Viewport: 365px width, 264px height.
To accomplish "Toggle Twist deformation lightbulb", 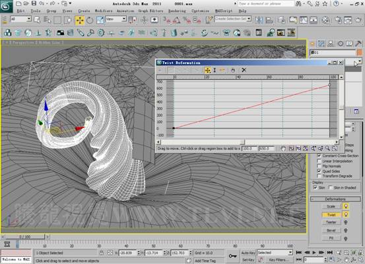I will [x=346, y=214].
